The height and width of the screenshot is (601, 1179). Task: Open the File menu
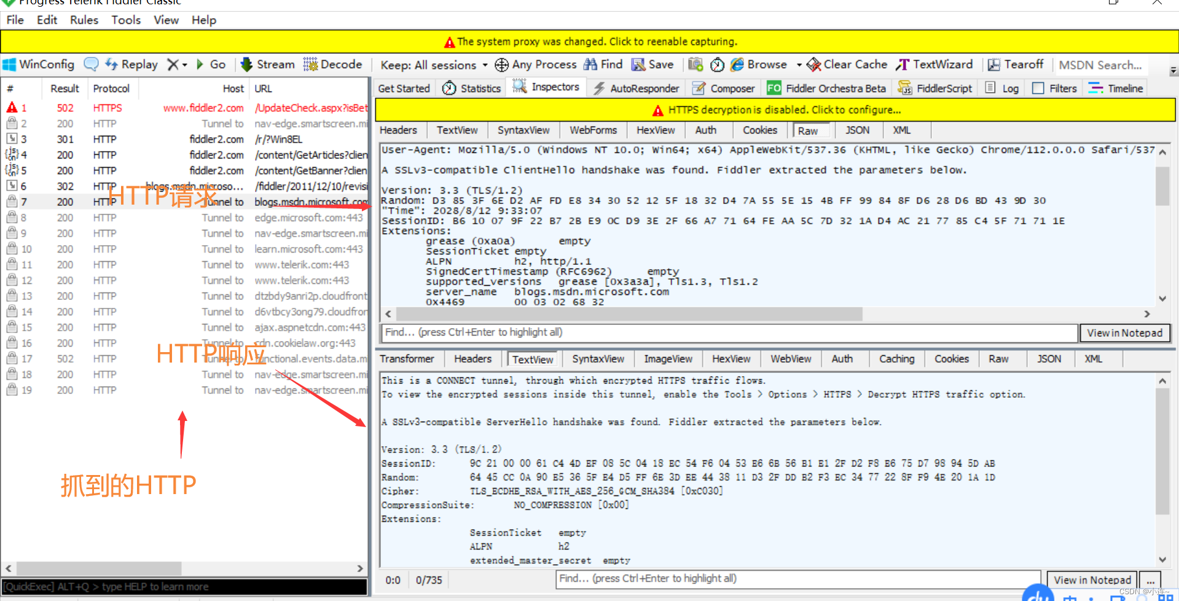click(x=15, y=20)
